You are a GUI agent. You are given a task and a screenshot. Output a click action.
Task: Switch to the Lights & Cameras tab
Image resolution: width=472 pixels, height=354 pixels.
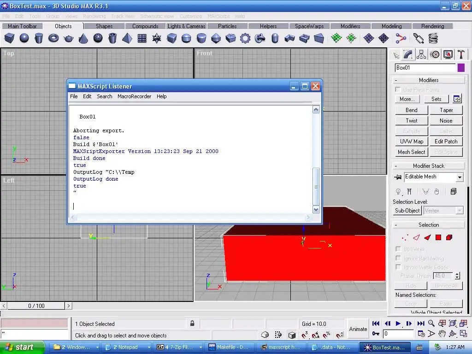coord(186,26)
